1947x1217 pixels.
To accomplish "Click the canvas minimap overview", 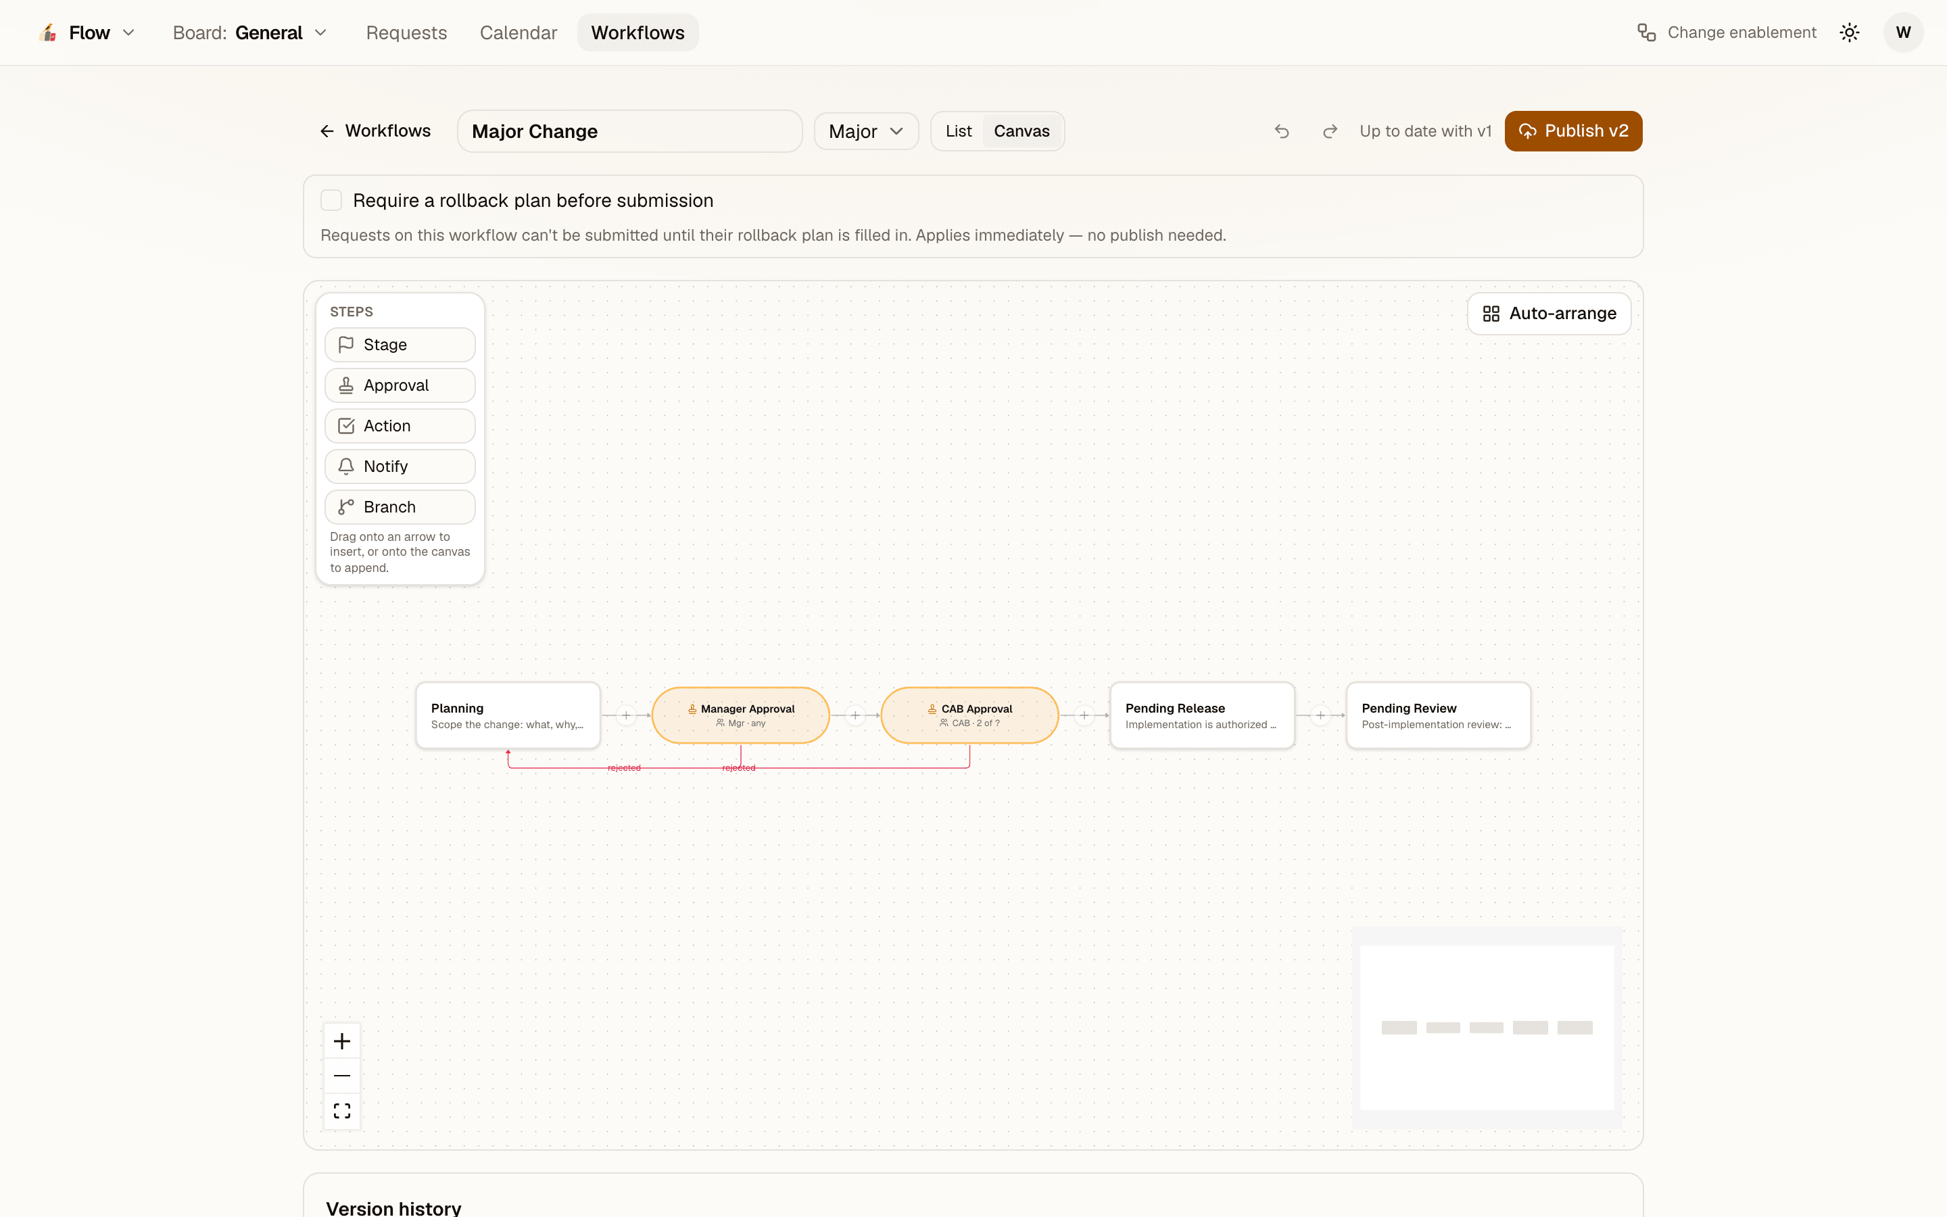I will (1487, 1027).
